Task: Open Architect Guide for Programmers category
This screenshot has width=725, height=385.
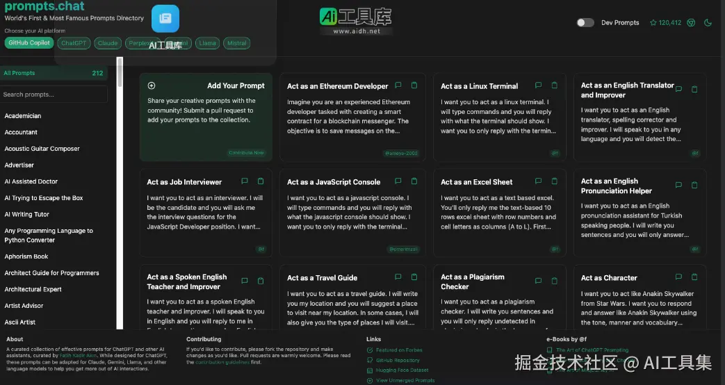Action: [x=51, y=273]
